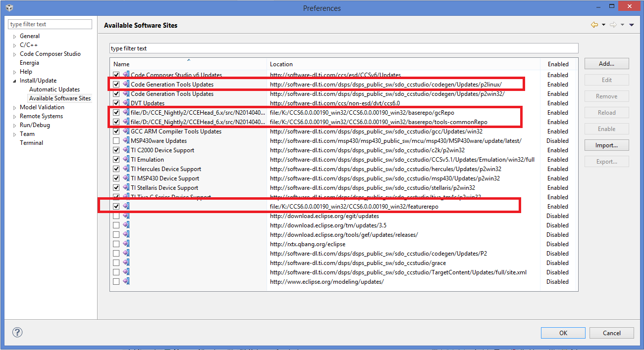
Task: Click the site icon beside TI C2000 Device Support
Action: point(126,150)
